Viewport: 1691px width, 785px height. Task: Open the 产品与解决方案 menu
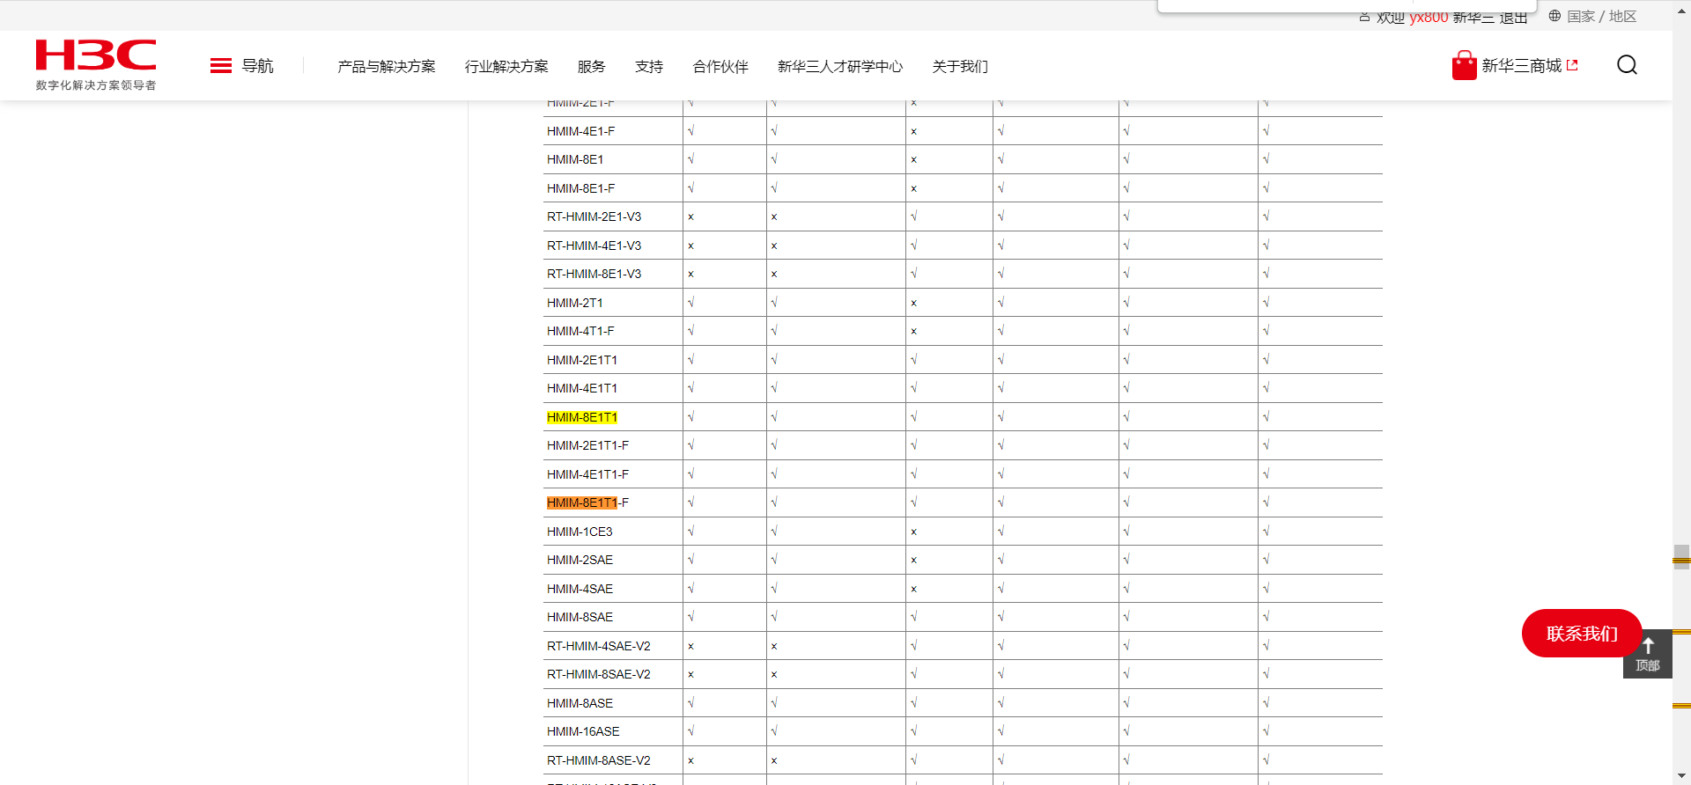(x=387, y=67)
